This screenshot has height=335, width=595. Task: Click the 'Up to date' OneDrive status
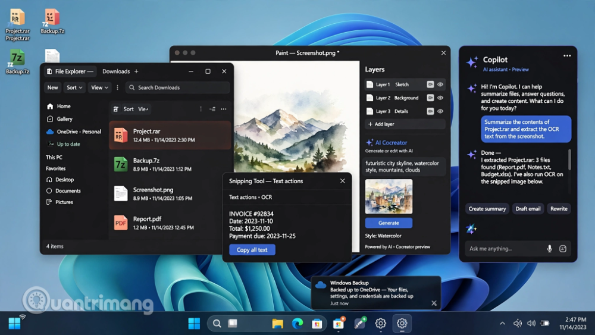[x=68, y=144]
